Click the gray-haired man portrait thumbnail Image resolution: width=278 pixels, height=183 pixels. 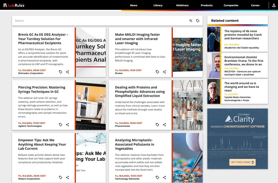click(214, 91)
